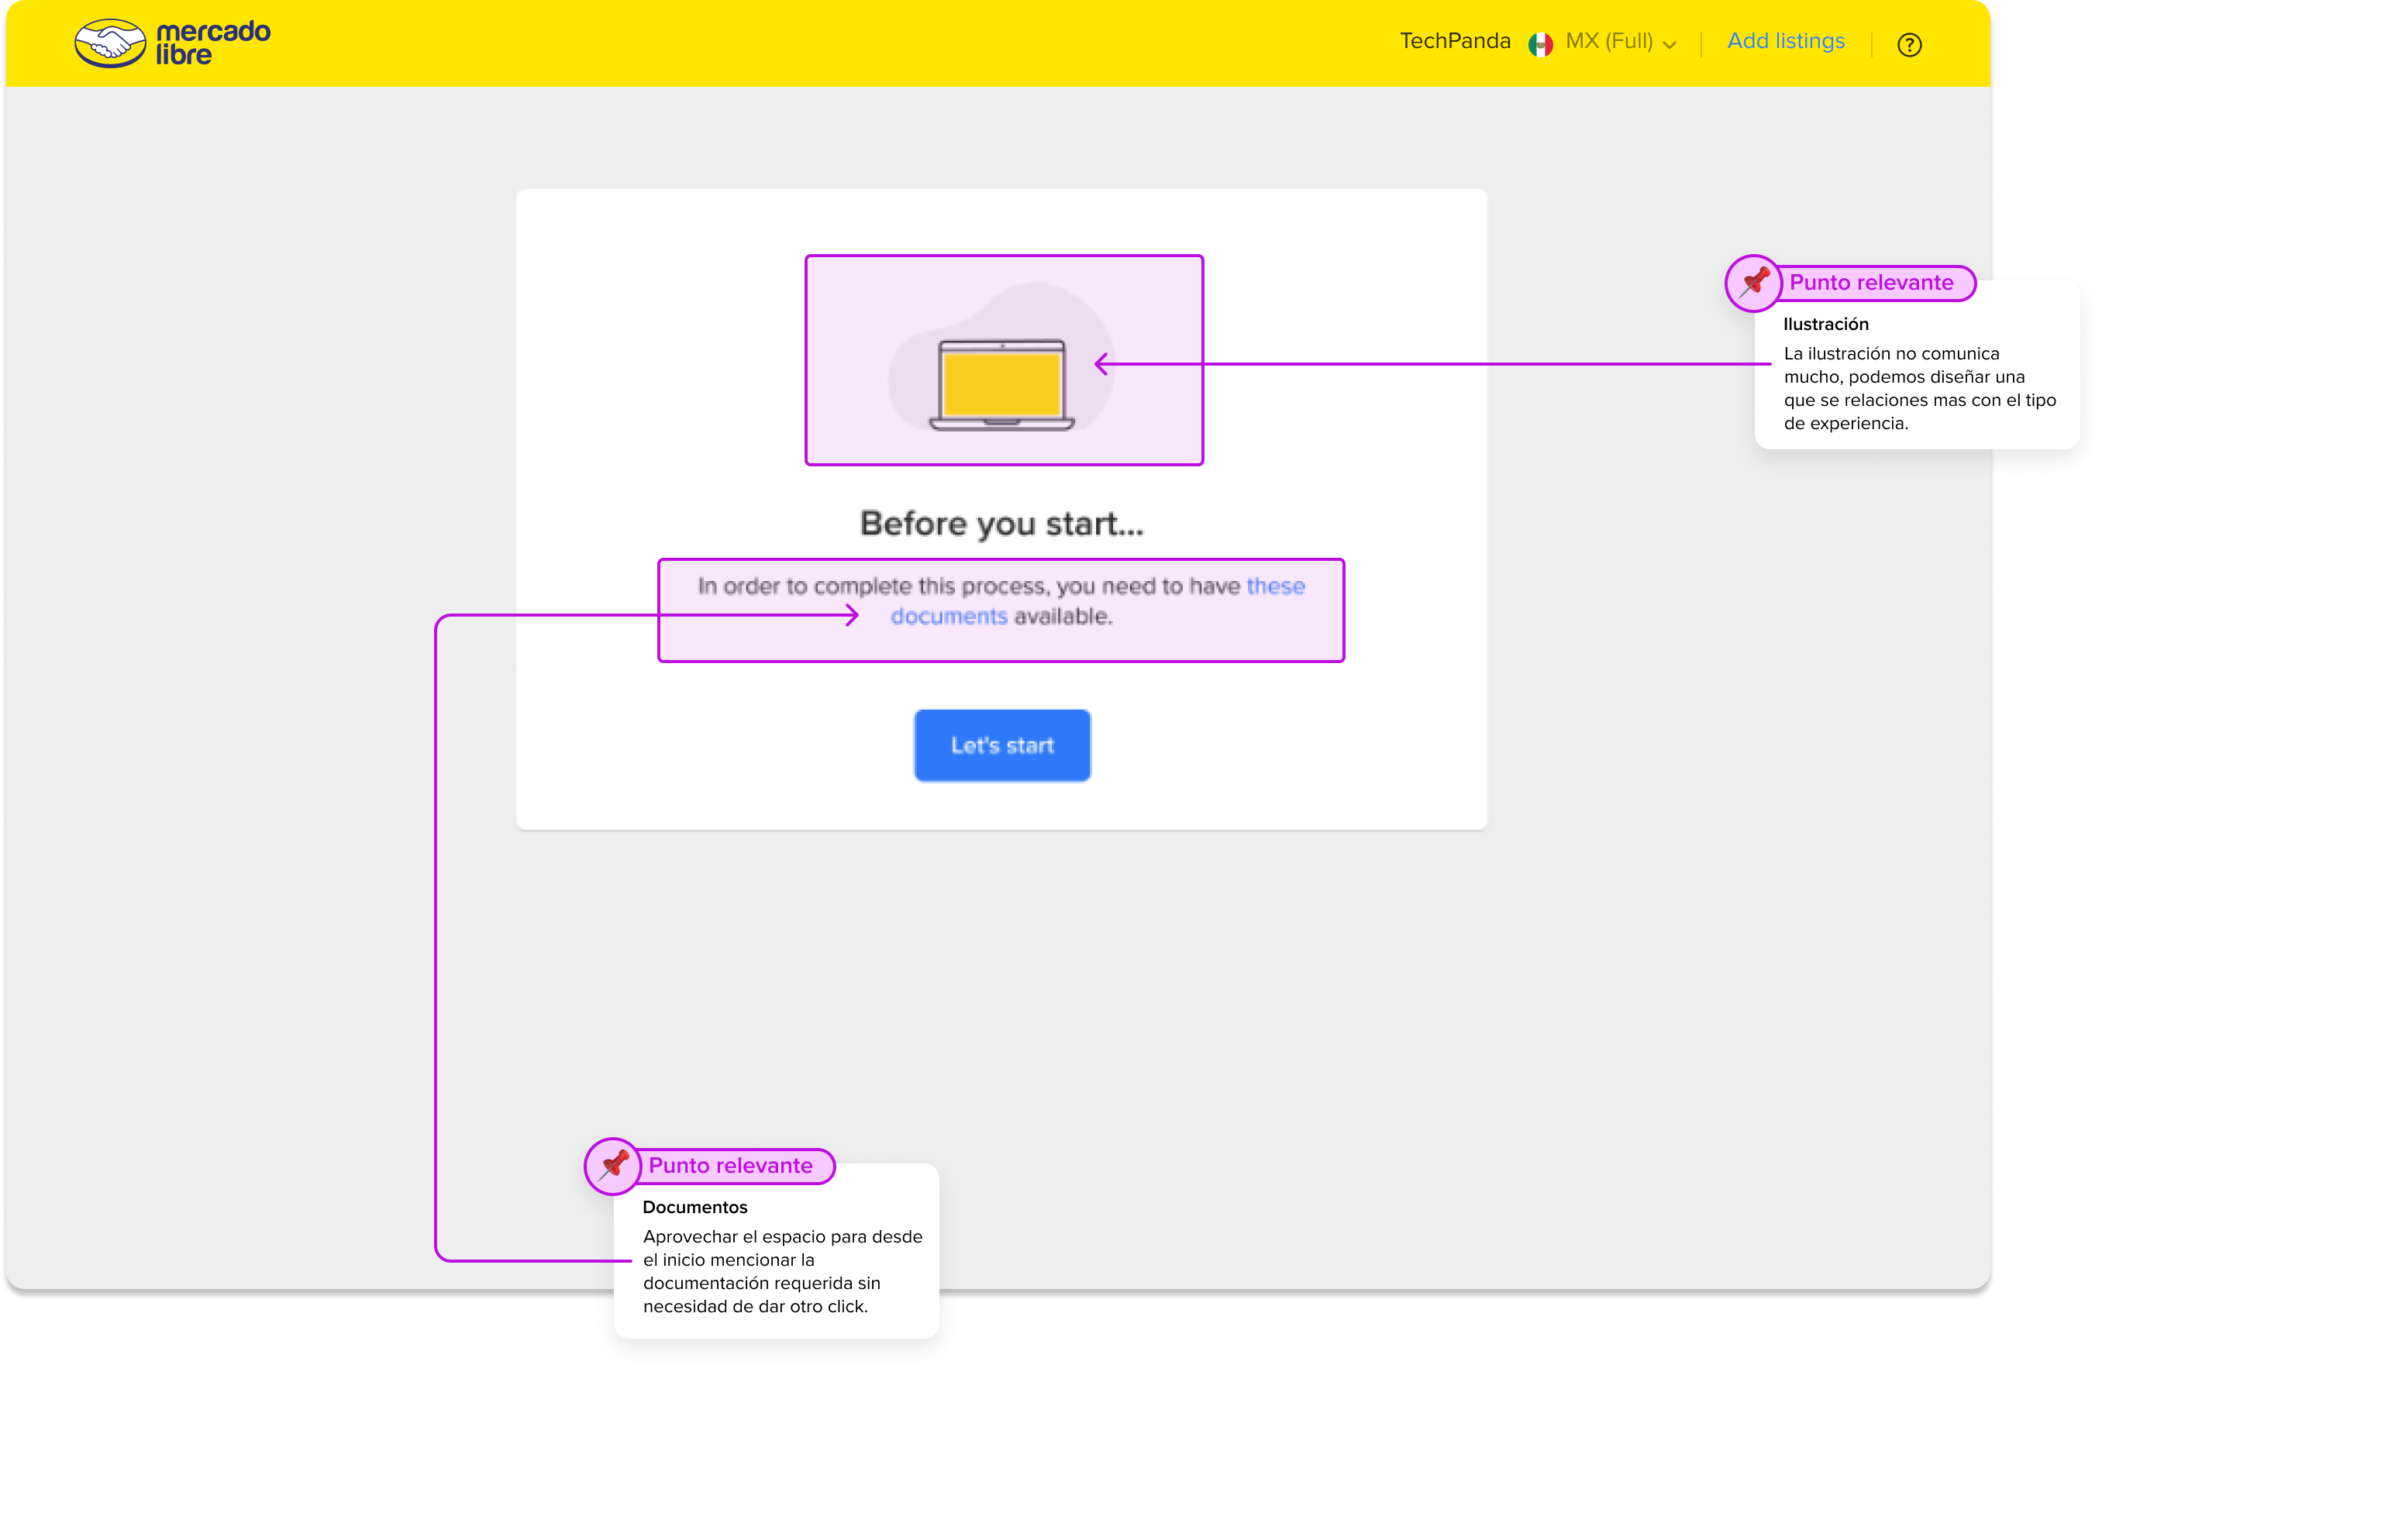Open the help question mark icon

click(x=1910, y=44)
